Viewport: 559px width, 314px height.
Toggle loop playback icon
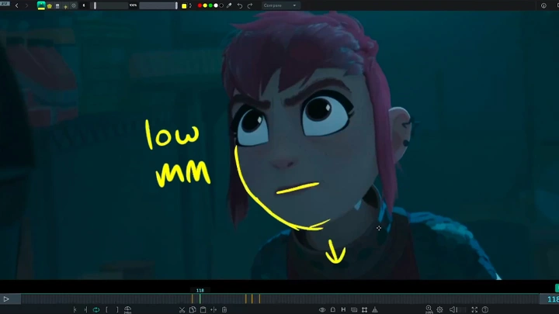pos(96,309)
